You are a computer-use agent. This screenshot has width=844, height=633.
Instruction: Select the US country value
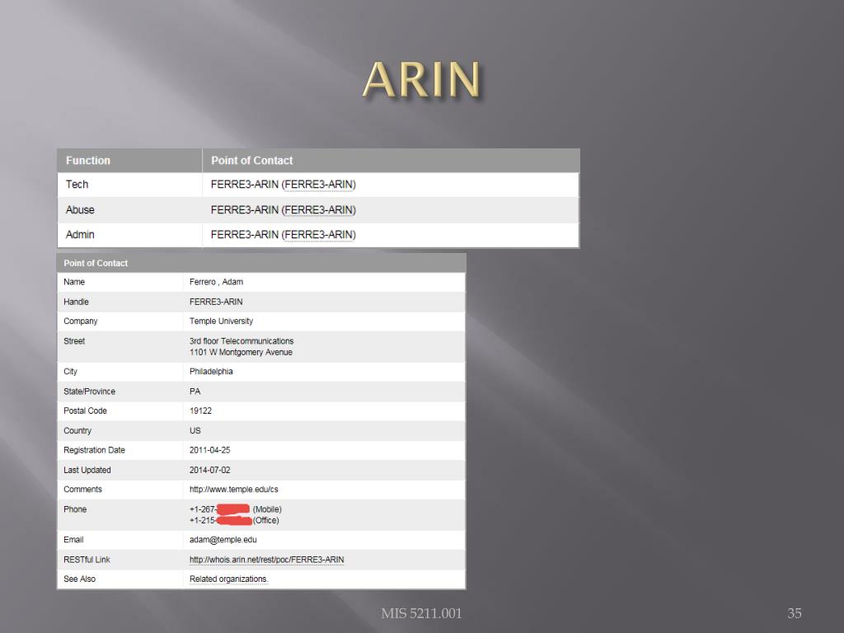click(x=195, y=430)
